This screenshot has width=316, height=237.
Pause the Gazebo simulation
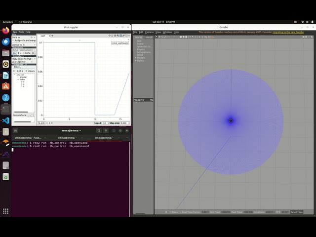pos(166,212)
